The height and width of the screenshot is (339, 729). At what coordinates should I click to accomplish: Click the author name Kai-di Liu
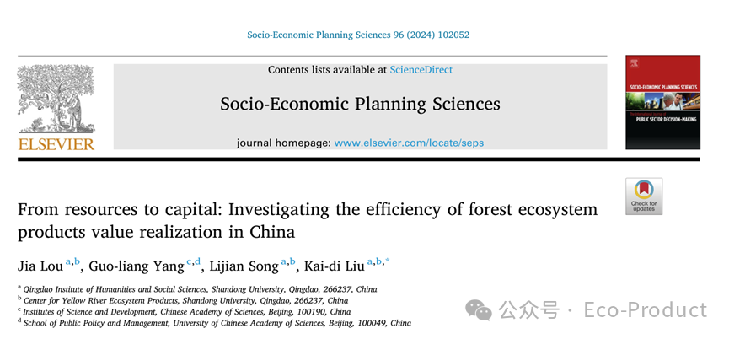point(334,266)
